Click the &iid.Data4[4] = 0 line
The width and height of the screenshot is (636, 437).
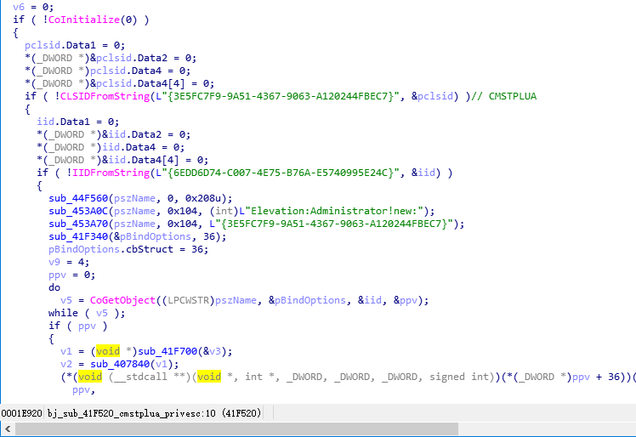(x=122, y=160)
